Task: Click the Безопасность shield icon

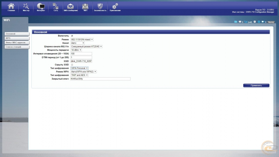Action: (x=100, y=7)
